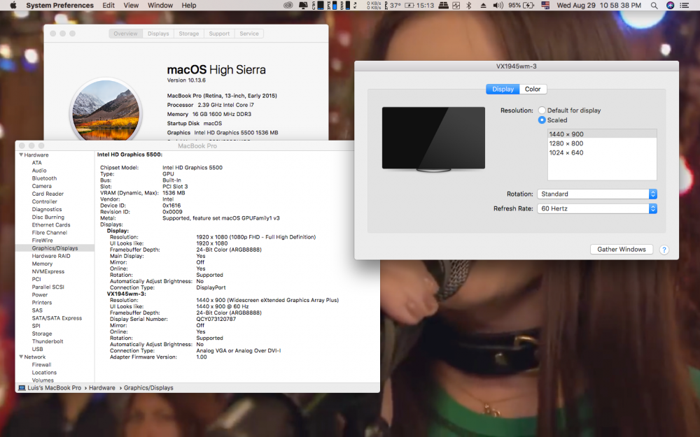
Task: Open Storage tab in About This Mac
Action: pos(189,34)
